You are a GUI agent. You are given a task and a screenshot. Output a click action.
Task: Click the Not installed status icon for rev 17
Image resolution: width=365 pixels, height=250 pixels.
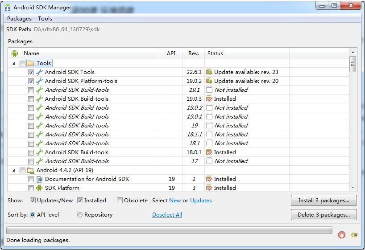[209, 161]
